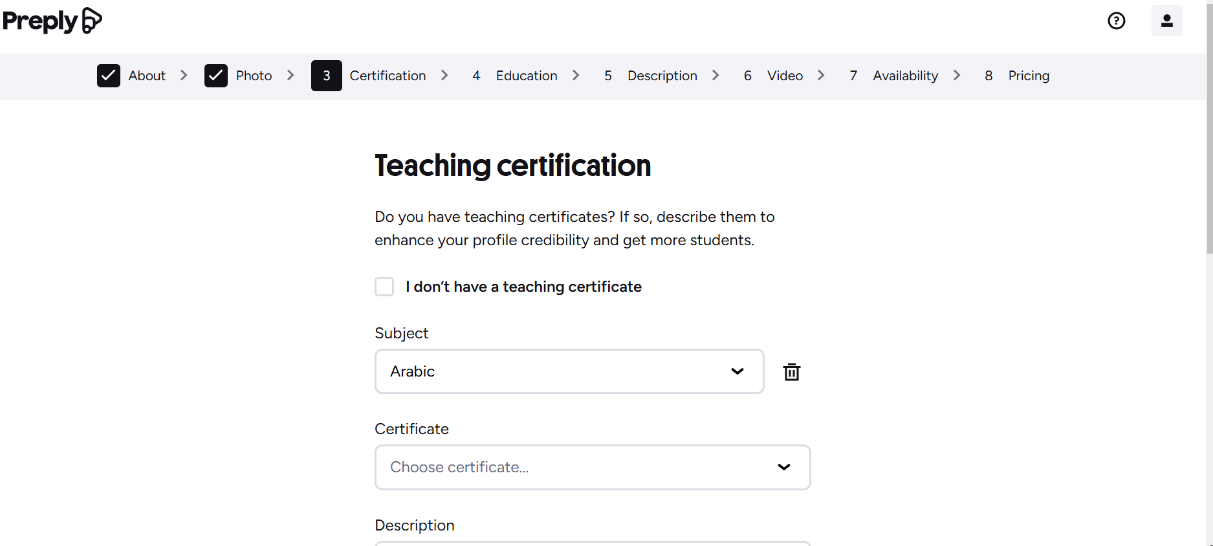The image size is (1213, 546).
Task: Go to the Education step
Action: tap(526, 76)
